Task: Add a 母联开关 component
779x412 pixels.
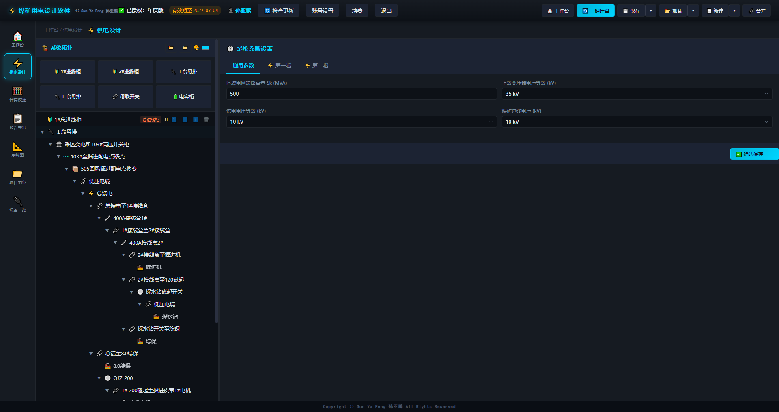Action: 126,97
